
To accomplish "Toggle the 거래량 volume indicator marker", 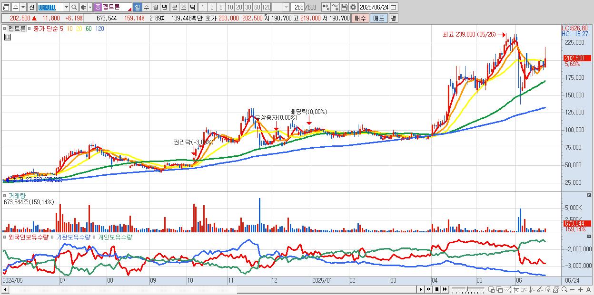I will click(5, 195).
